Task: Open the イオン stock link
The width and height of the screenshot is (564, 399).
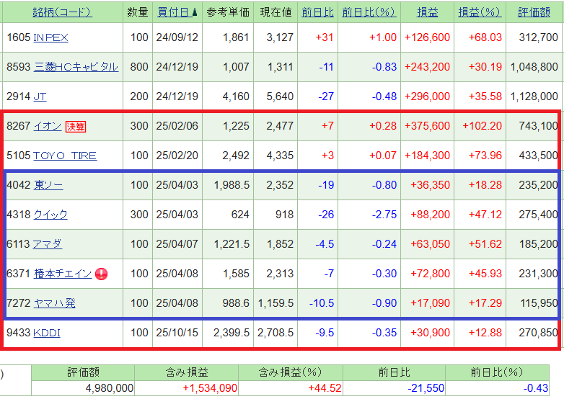Action: 47,126
